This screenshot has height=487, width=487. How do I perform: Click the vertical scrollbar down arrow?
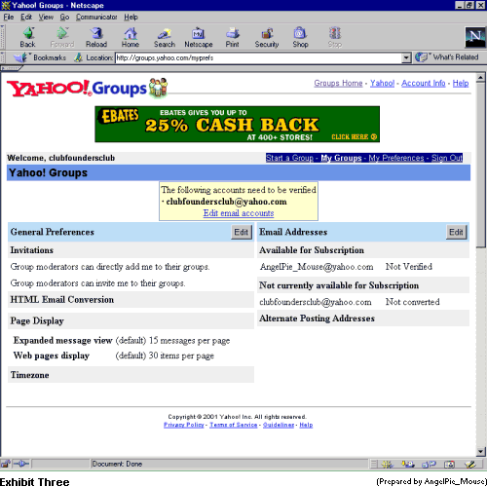[x=481, y=452]
